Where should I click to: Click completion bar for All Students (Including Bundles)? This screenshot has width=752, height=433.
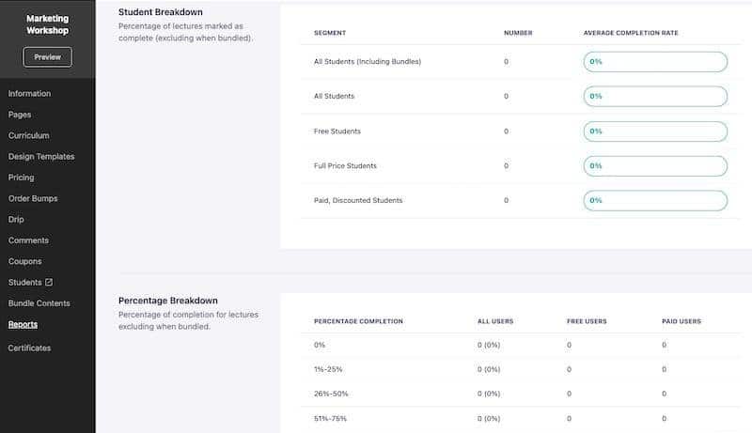coord(655,62)
